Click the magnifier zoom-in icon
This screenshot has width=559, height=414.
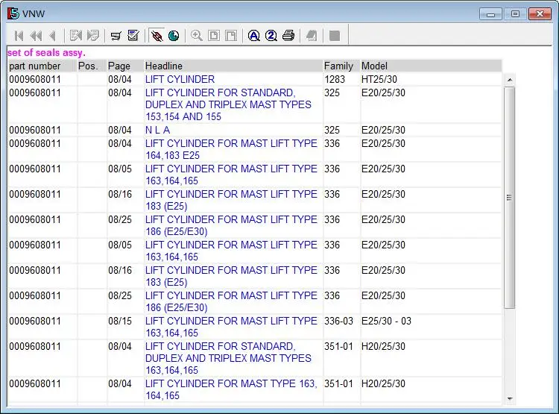pos(197,36)
